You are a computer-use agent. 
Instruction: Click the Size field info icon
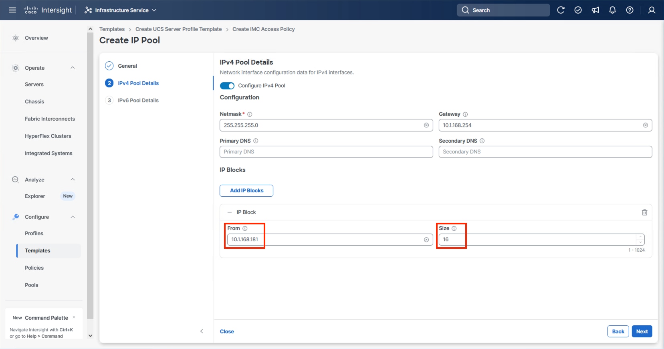coord(454,228)
